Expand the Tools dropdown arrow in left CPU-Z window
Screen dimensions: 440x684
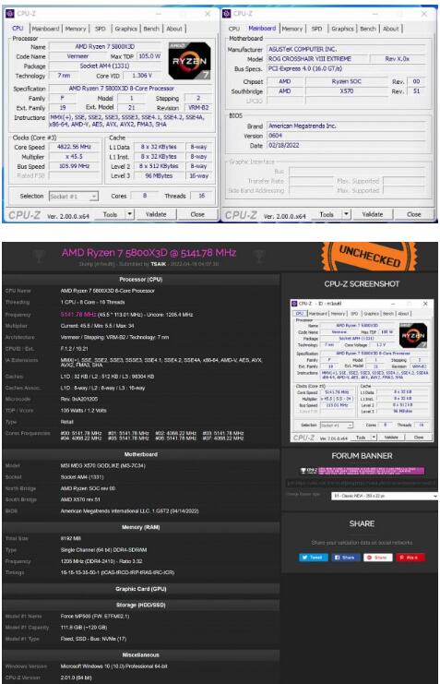[x=129, y=214]
